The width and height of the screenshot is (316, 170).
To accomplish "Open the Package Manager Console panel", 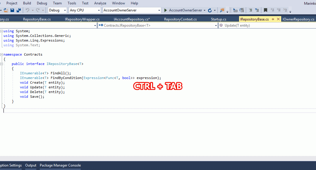I will click(60, 165).
